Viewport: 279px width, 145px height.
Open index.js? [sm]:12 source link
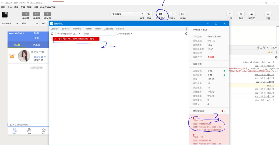click(263, 100)
